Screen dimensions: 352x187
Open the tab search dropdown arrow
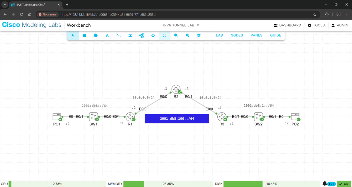pyautogui.click(x=5, y=5)
